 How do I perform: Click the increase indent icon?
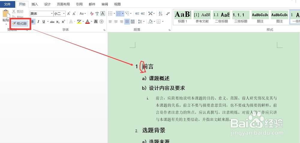[143, 14]
